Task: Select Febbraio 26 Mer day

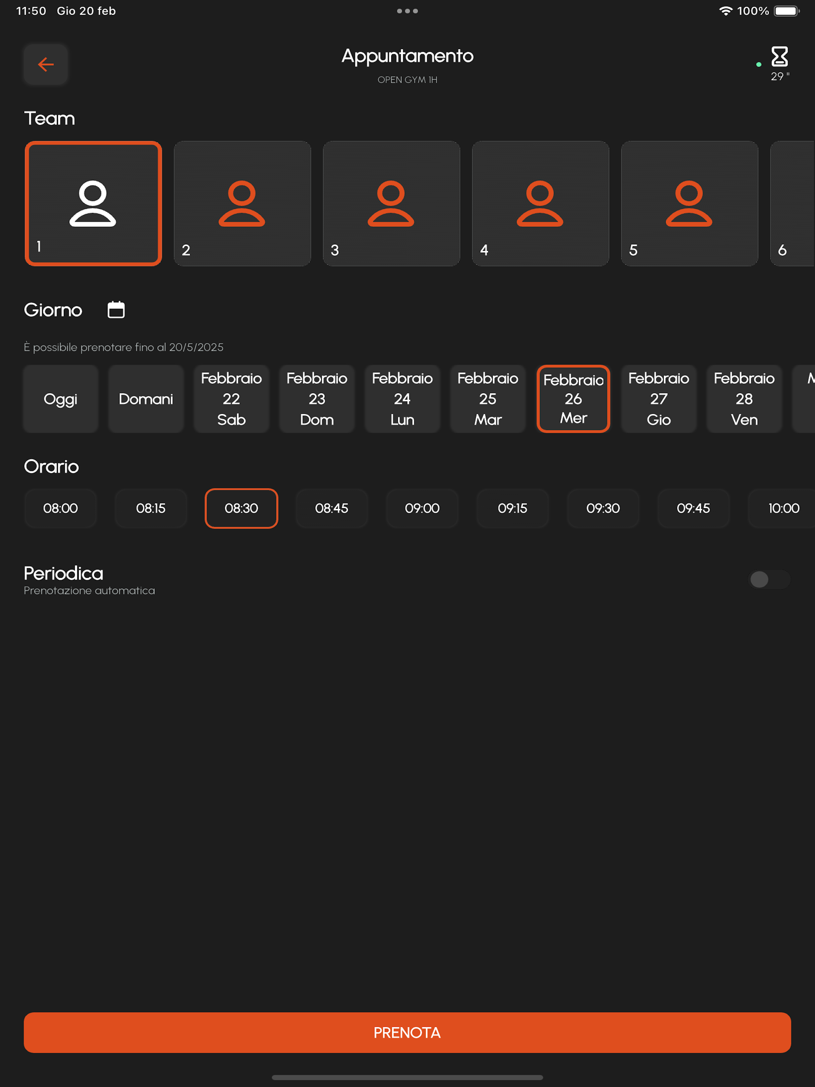Action: (x=573, y=399)
